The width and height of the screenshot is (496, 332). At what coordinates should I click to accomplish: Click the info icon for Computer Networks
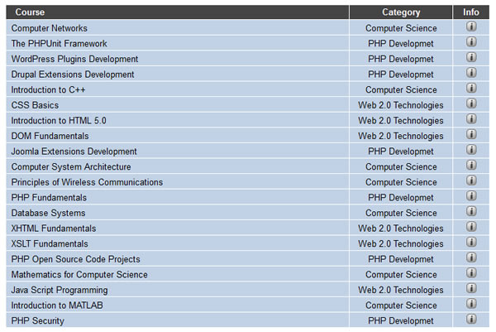(471, 27)
